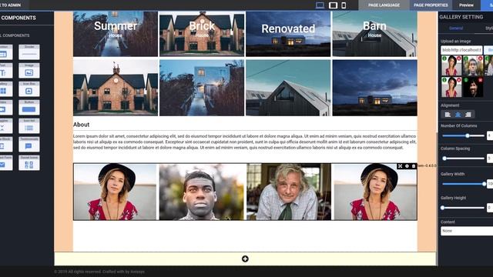Remove first woman thumbnail with red icon
Screen dimensions: 493x277
point(459,58)
